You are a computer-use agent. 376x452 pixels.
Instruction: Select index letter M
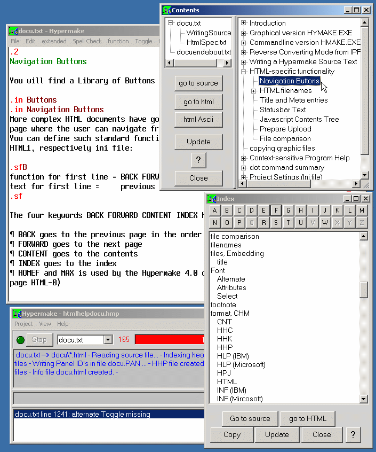(362, 211)
